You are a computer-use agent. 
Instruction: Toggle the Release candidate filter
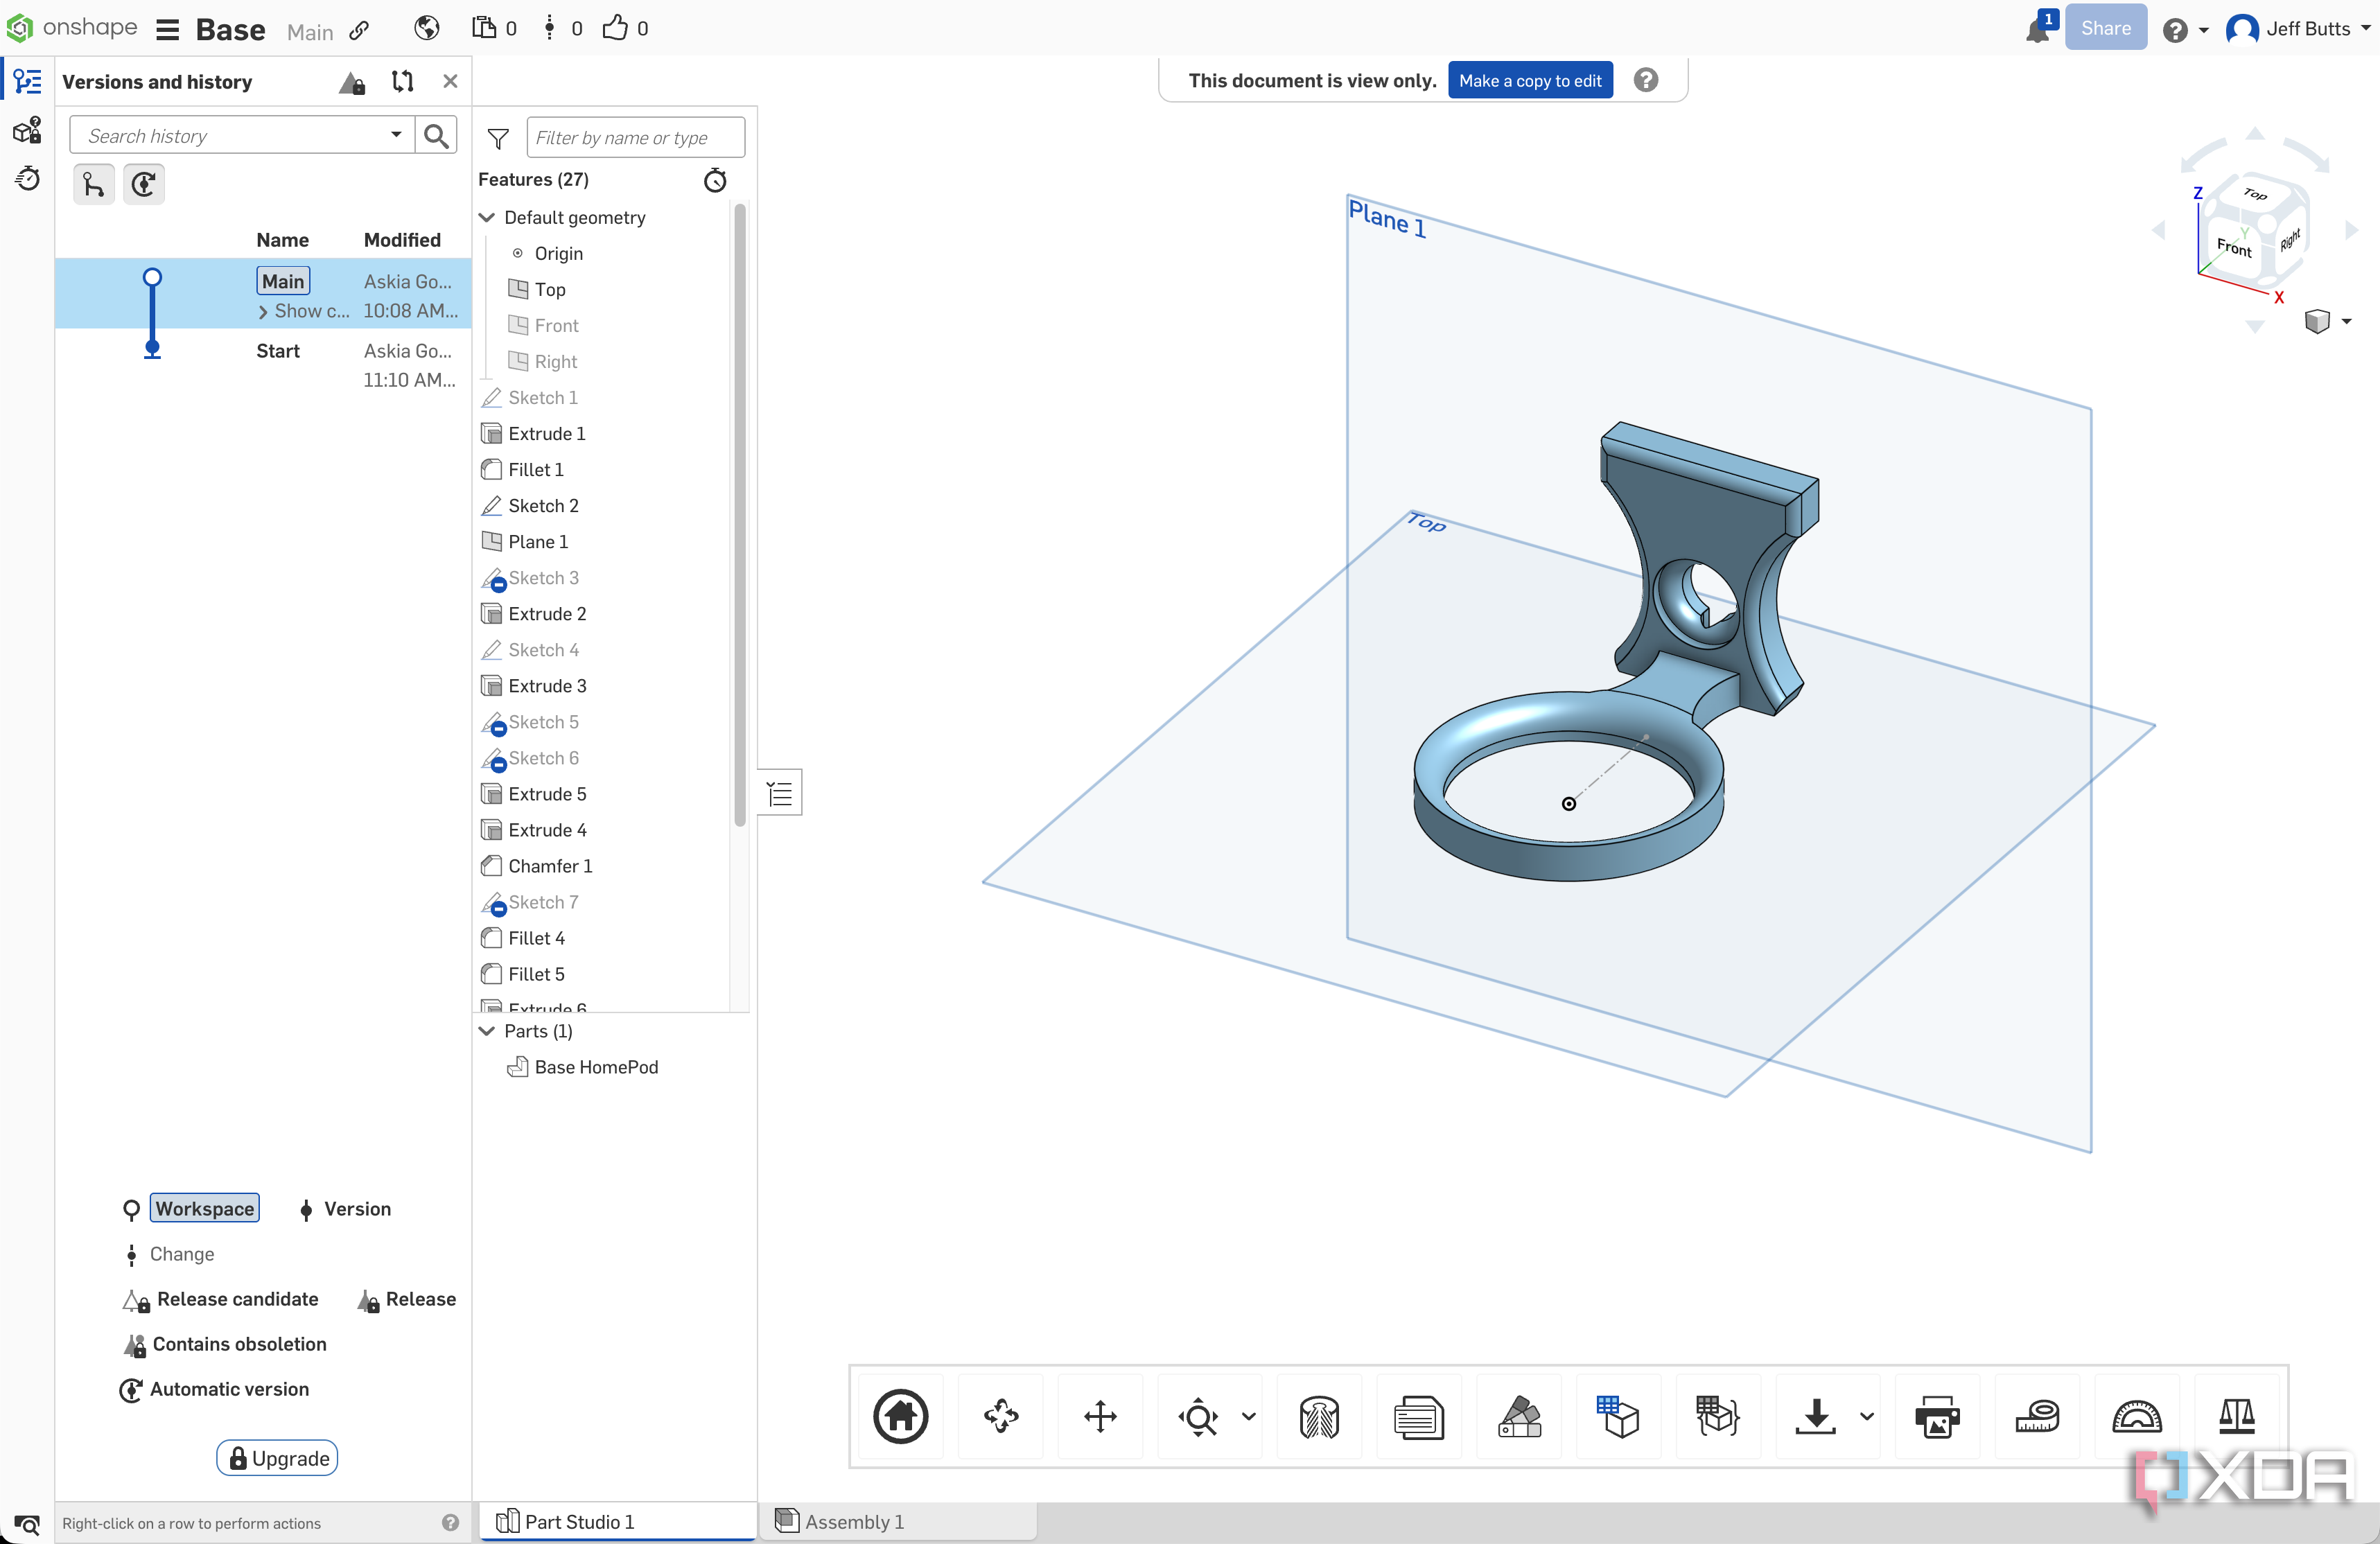point(220,1299)
